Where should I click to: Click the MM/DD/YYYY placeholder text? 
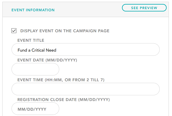(32, 109)
